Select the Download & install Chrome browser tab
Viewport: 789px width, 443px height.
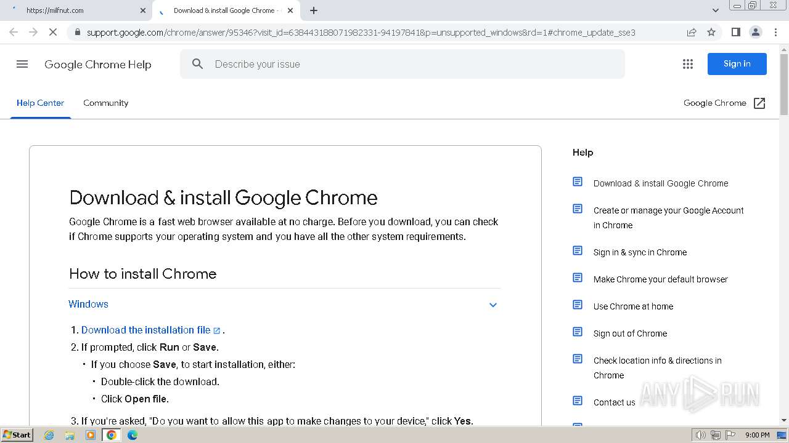coord(227,10)
